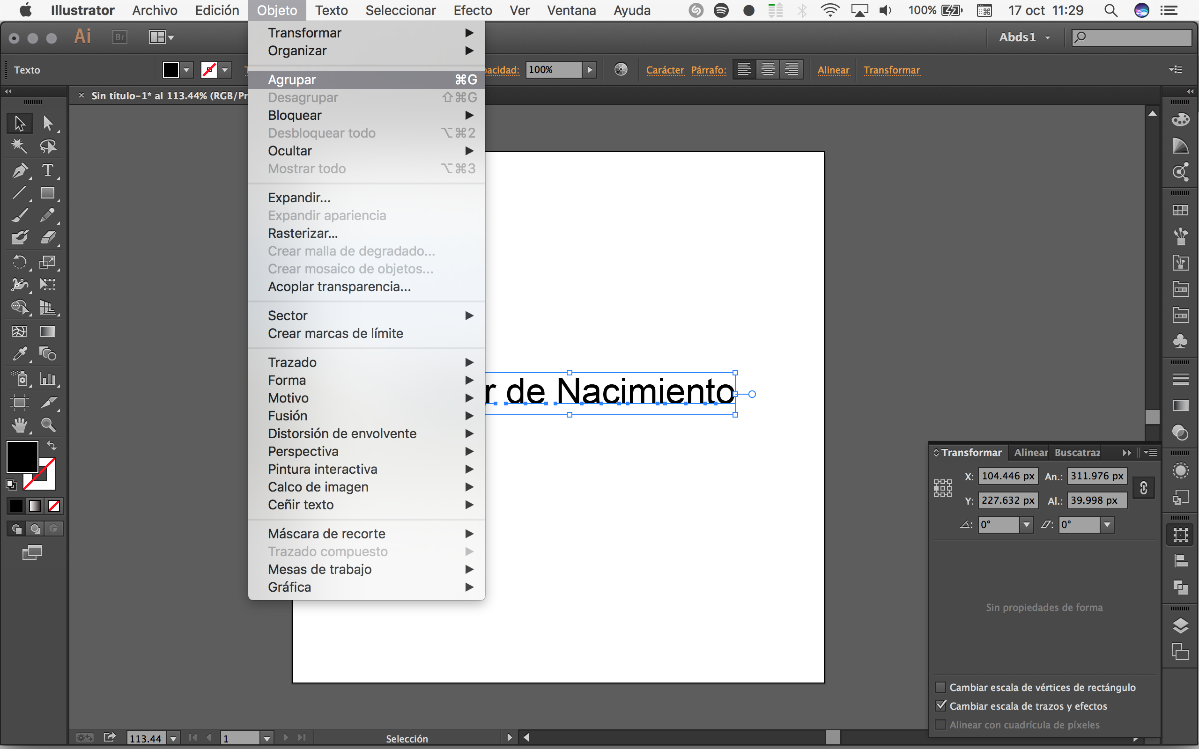The image size is (1199, 749).
Task: Select the Shape Builder tool
Action: [19, 307]
